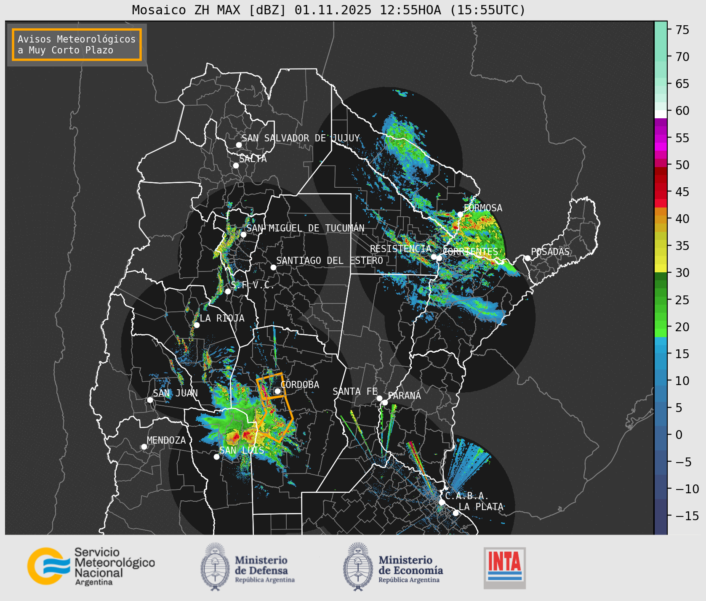This screenshot has width=706, height=601.
Task: Click the Corrientes city dot
Action: tap(439, 258)
